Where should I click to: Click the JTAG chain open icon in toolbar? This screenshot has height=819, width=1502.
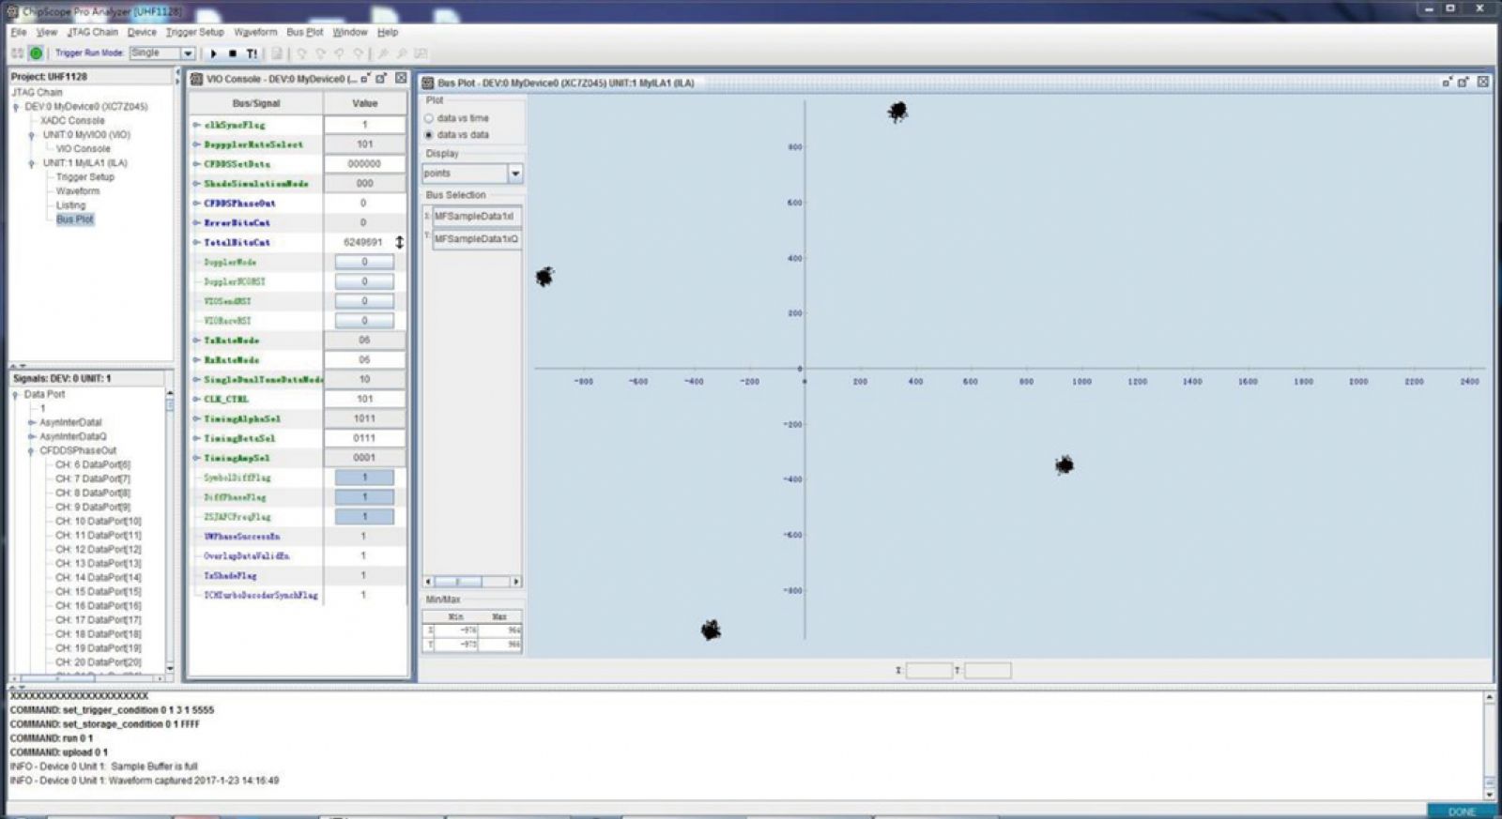pyautogui.click(x=17, y=53)
